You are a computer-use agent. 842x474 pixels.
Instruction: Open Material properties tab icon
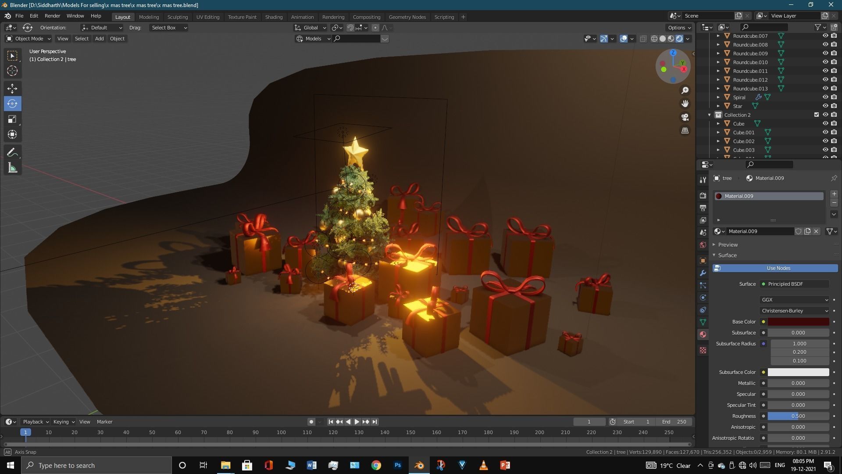click(703, 334)
